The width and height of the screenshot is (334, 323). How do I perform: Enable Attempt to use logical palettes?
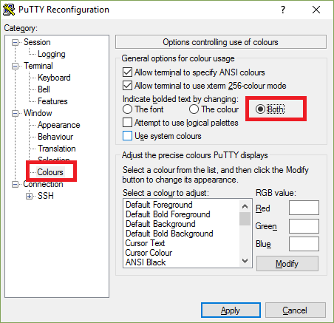(x=127, y=123)
